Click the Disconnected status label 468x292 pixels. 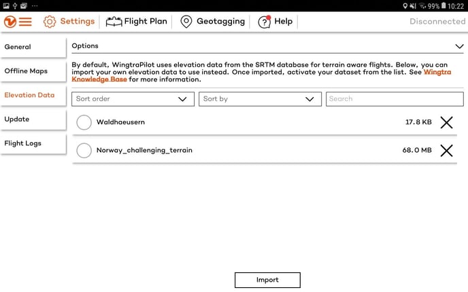(x=437, y=22)
